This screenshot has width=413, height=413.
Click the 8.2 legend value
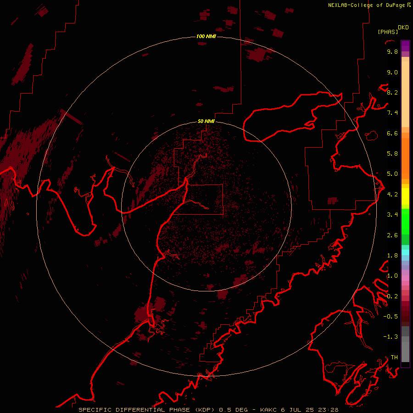(x=392, y=92)
